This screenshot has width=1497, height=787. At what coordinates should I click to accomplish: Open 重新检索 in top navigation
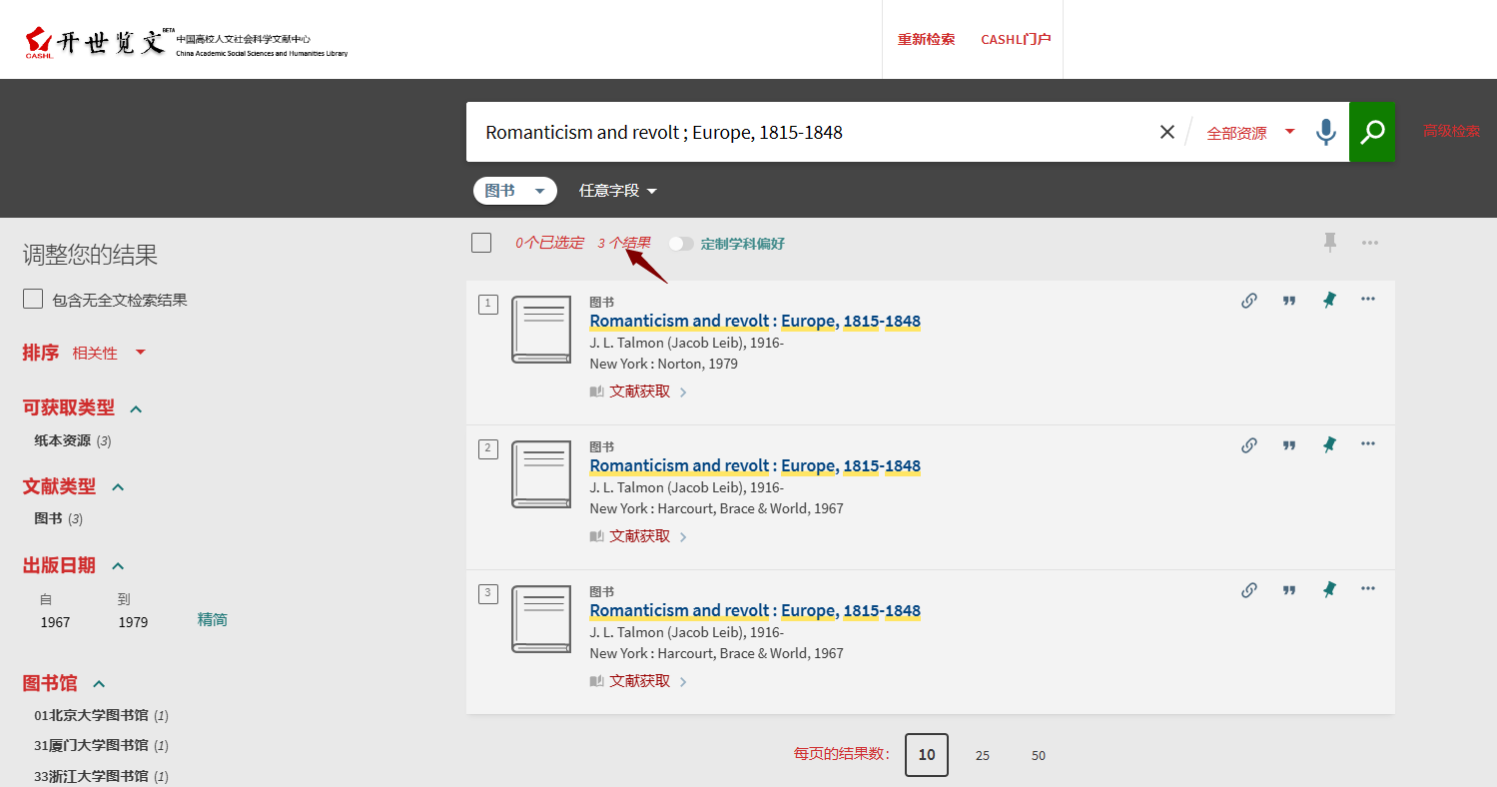point(926,40)
